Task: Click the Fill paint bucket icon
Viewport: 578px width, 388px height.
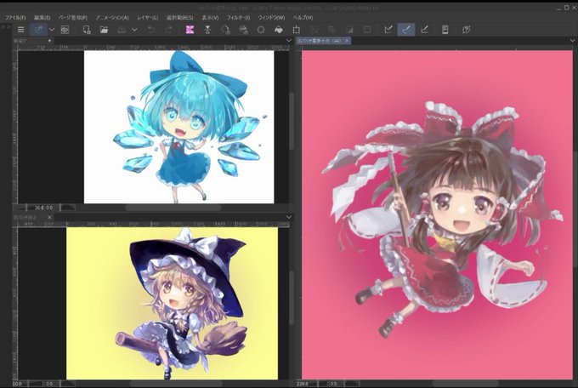Action: coord(279,30)
